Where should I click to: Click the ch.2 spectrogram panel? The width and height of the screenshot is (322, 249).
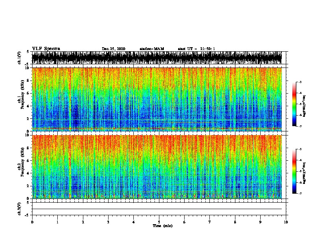coord(157,167)
